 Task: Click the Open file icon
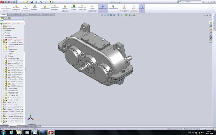coord(27,2)
